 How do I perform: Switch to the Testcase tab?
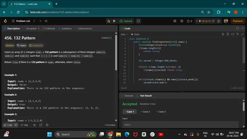(127, 96)
